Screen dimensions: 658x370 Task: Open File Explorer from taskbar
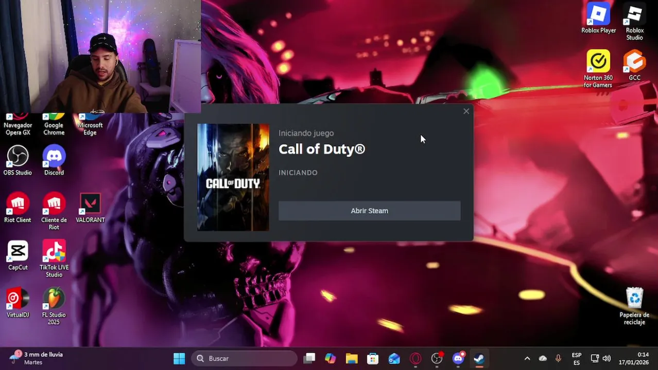pos(351,358)
